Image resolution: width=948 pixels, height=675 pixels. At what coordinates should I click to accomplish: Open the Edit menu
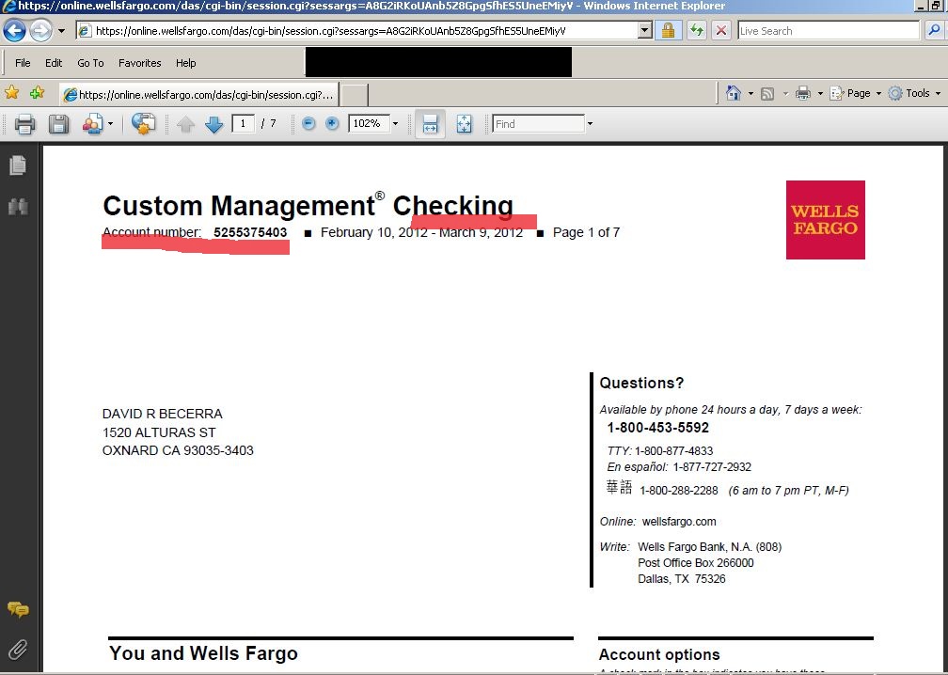pyautogui.click(x=54, y=63)
